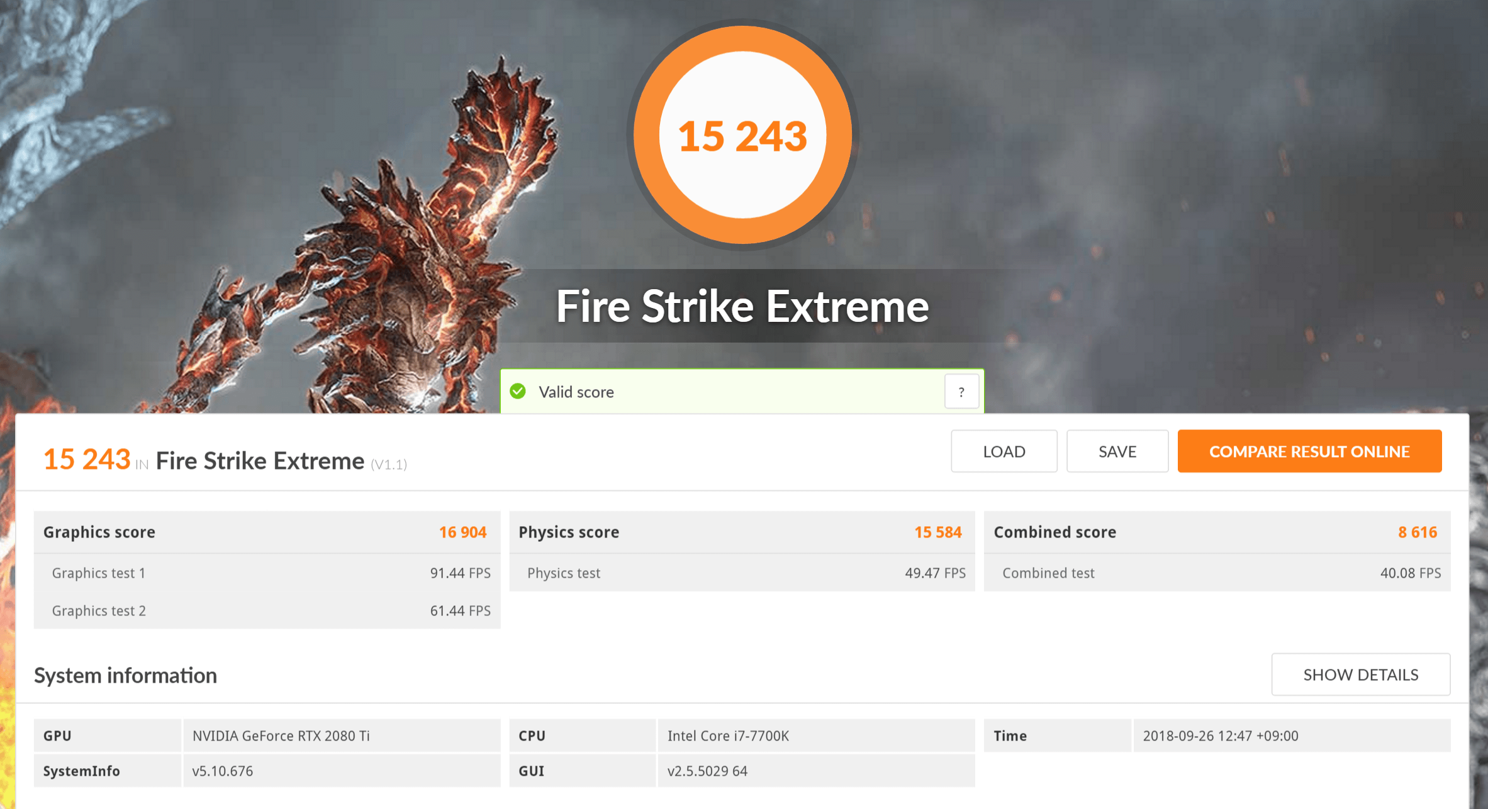Click the Combined score heading
Image resolution: width=1488 pixels, height=809 pixels.
click(x=1054, y=532)
